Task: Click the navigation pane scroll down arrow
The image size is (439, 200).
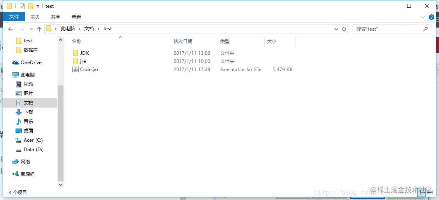Action: coord(60,184)
